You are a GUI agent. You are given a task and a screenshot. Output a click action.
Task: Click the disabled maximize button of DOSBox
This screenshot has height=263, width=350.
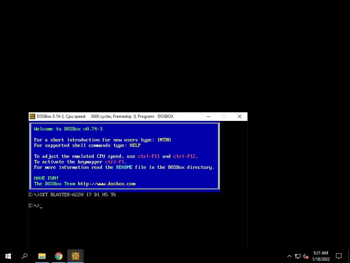[224, 116]
